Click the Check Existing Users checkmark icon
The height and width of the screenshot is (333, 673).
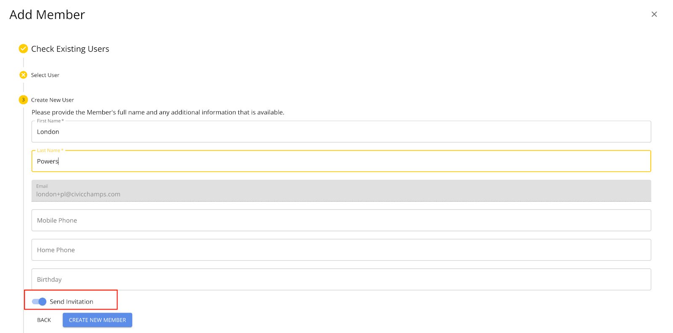point(24,49)
